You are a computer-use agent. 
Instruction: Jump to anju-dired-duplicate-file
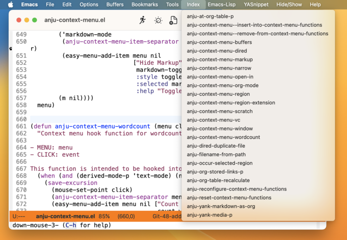tap(258, 146)
